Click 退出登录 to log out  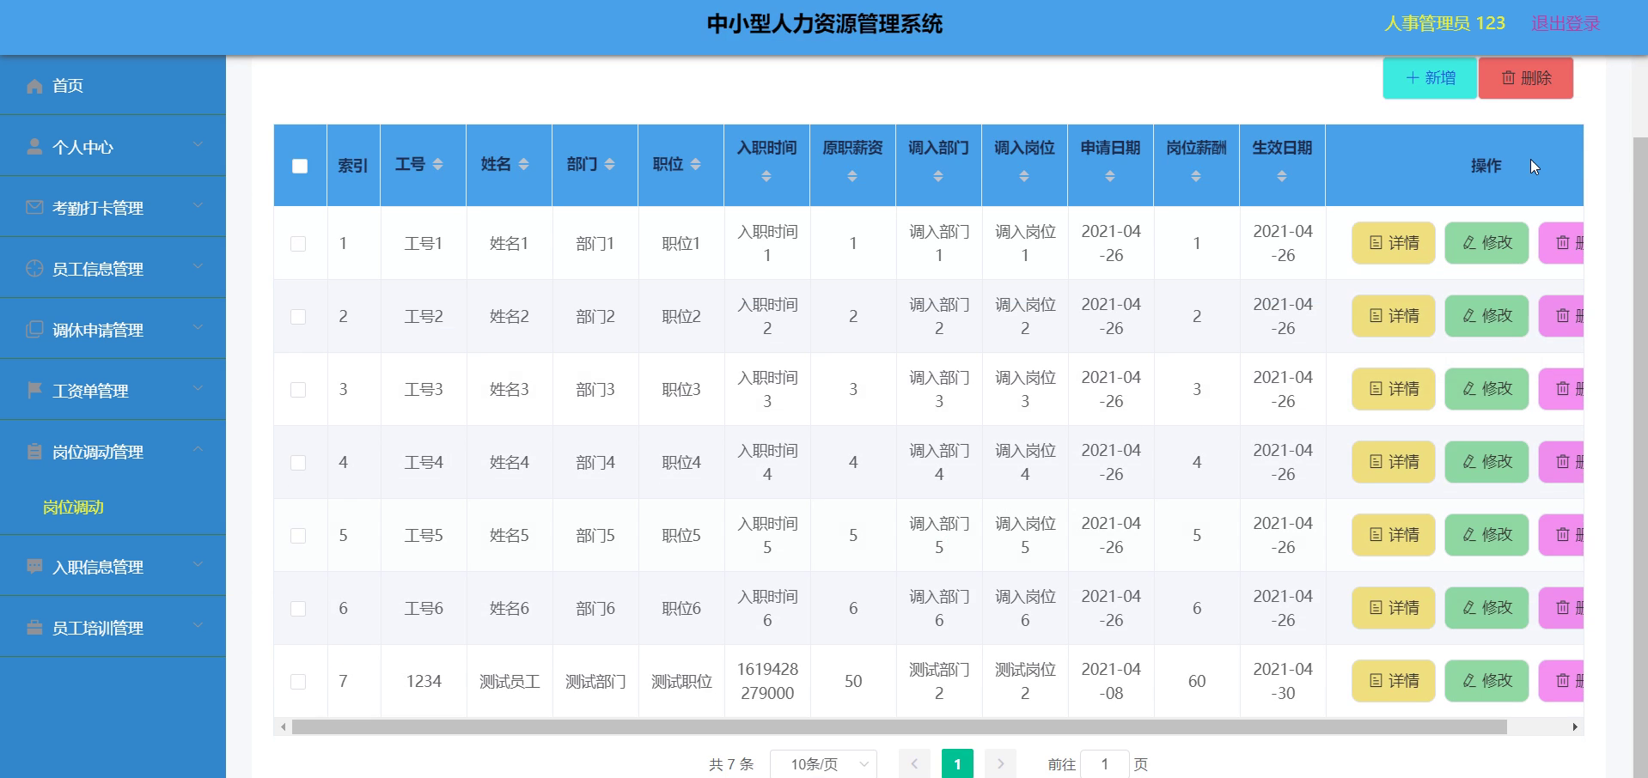(x=1566, y=24)
